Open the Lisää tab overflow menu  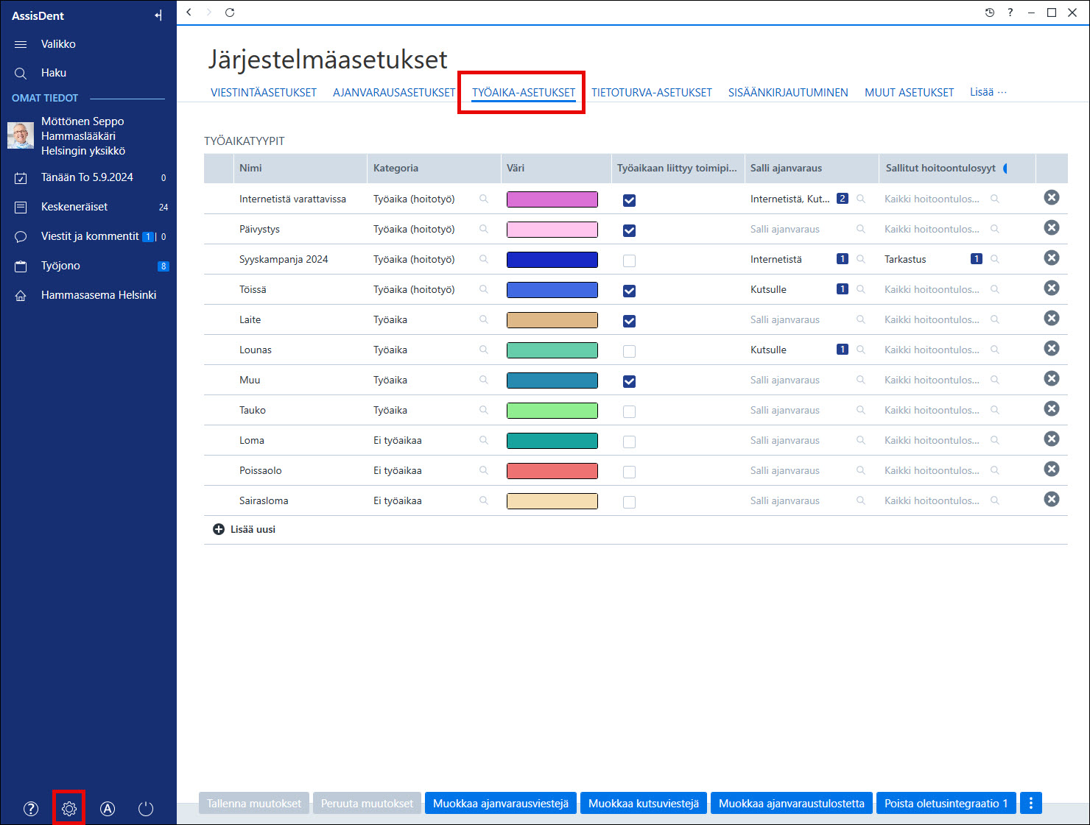tap(988, 92)
